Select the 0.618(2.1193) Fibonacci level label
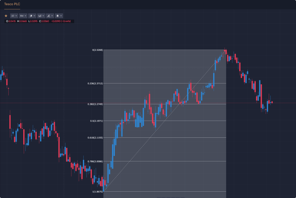296x198 pixels. [x=95, y=138]
